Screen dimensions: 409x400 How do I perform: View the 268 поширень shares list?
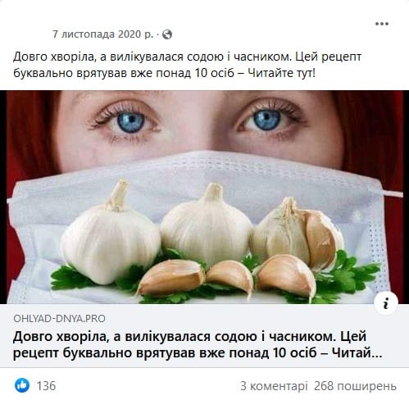[355, 386]
